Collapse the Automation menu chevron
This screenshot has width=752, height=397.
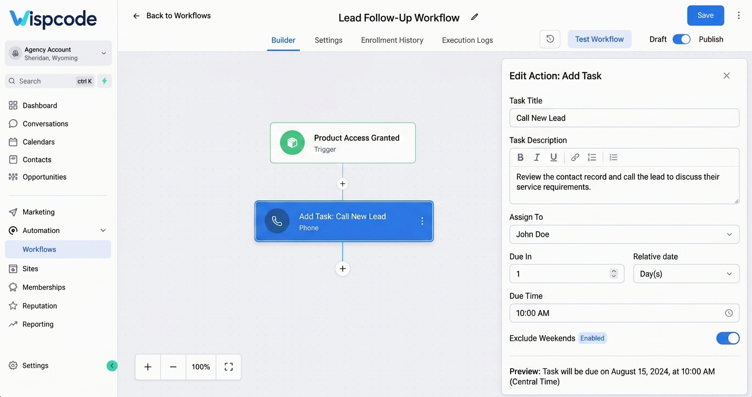103,230
